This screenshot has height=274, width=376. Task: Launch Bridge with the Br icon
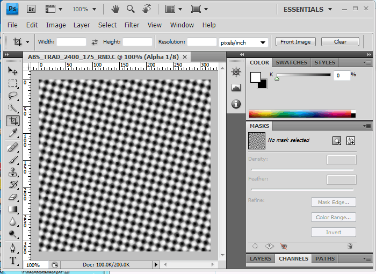[31, 9]
